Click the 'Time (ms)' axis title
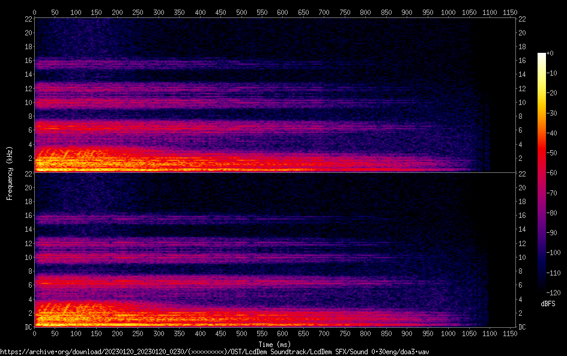The width and height of the screenshot is (567, 356). pyautogui.click(x=274, y=344)
